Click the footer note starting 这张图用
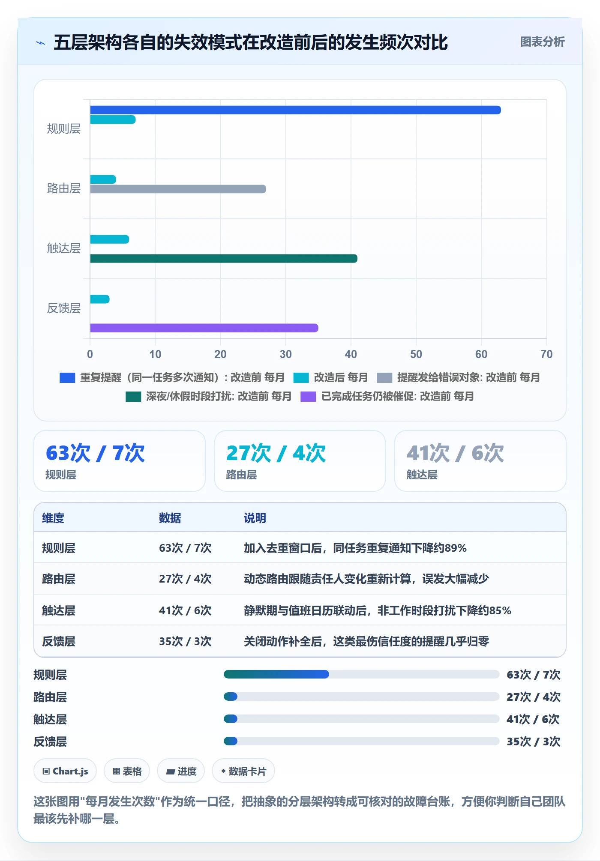This screenshot has height=861, width=600. click(x=300, y=810)
